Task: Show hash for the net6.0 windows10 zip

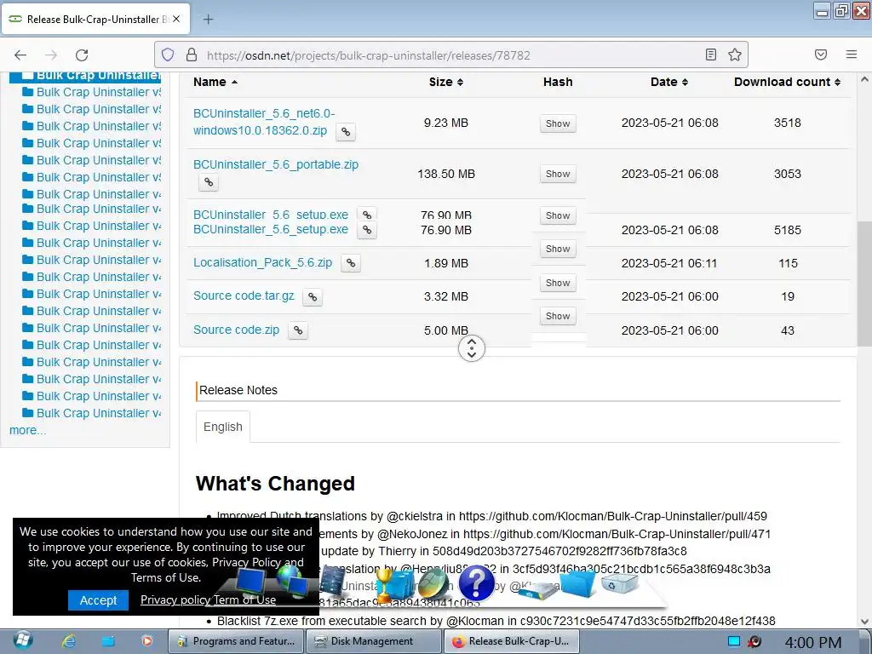Action: pyautogui.click(x=558, y=123)
